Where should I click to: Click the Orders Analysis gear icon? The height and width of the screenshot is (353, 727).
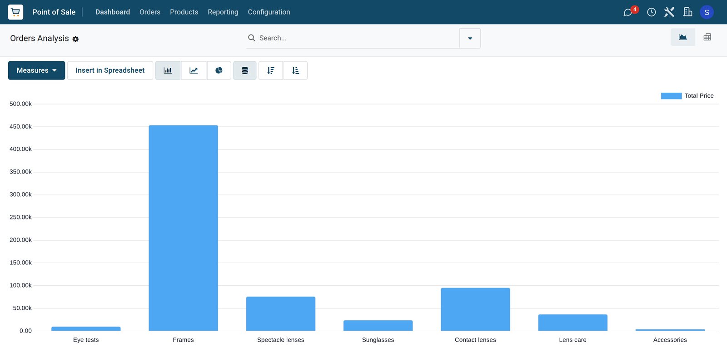click(x=75, y=39)
